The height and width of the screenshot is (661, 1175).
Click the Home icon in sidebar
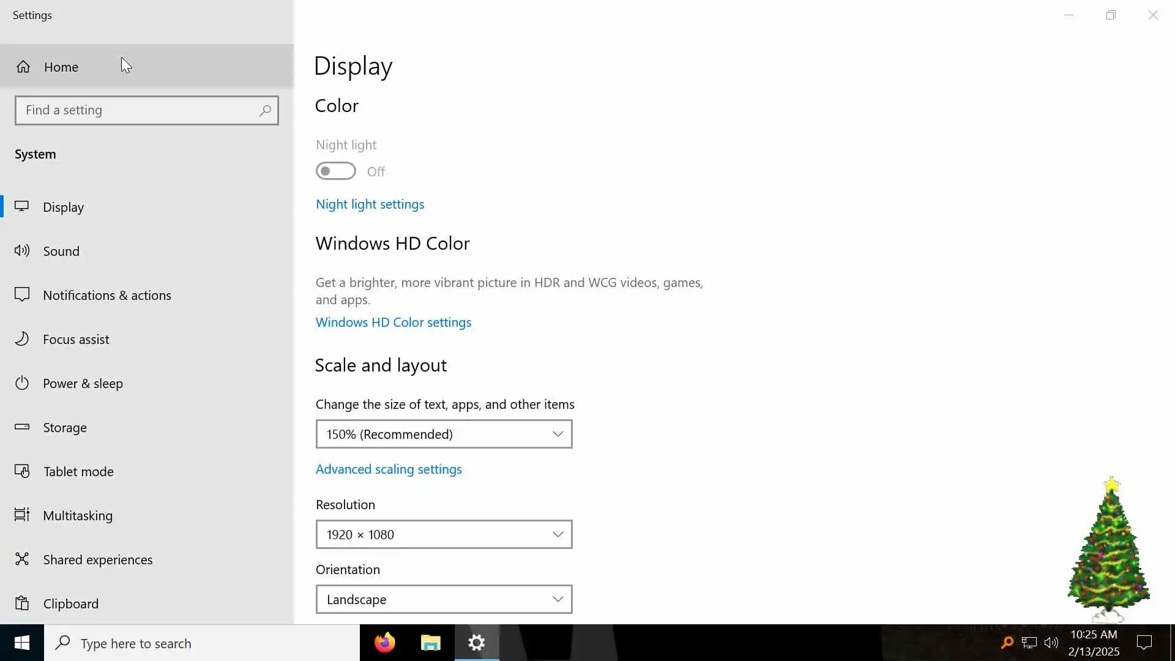point(23,67)
